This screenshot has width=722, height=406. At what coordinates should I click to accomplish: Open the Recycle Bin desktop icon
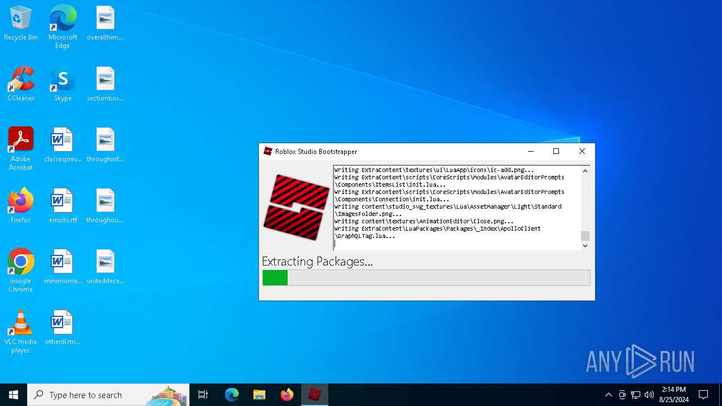coord(21,23)
